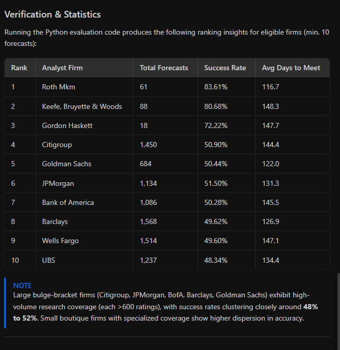Click the Rank column header
Image resolution: width=340 pixels, height=350 pixels.
click(19, 68)
